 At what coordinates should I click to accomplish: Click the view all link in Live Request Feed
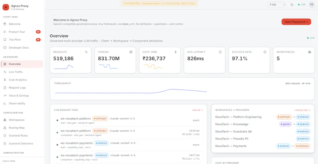point(197,110)
